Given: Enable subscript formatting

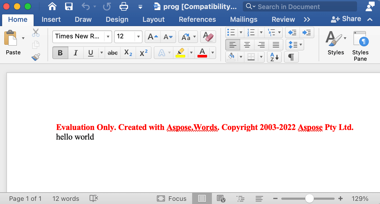Looking at the screenshot, I should 128,53.
